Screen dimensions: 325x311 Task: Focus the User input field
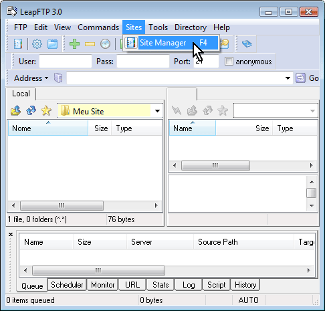pos(66,61)
